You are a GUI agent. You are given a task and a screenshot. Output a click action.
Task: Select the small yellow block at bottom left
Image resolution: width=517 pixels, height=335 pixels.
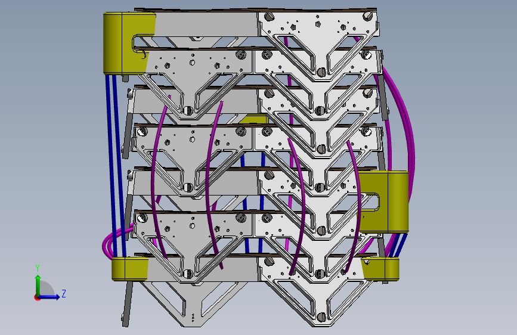coord(130,269)
